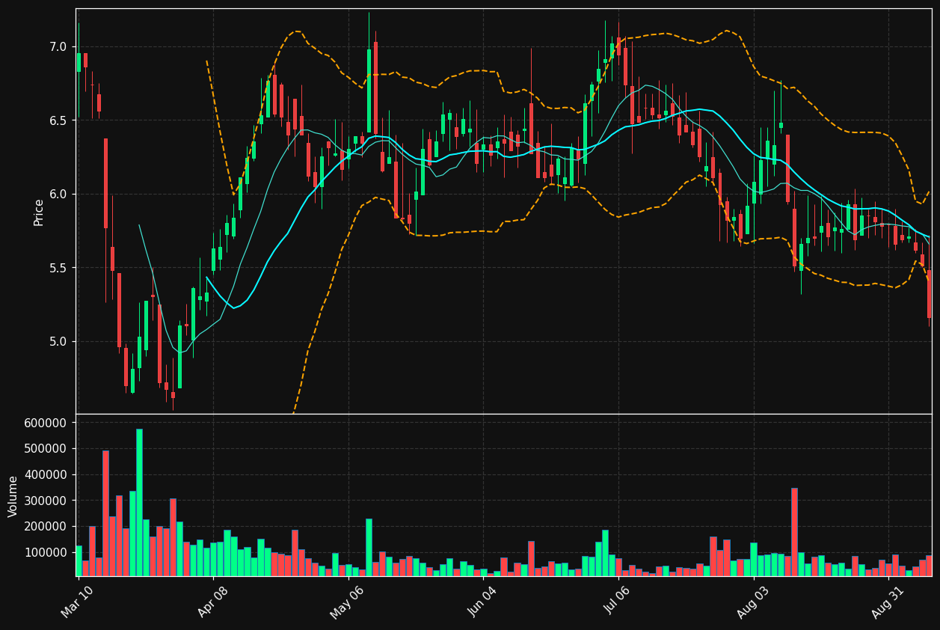
Task: Click the Apr 08 date label
Action: point(212,601)
